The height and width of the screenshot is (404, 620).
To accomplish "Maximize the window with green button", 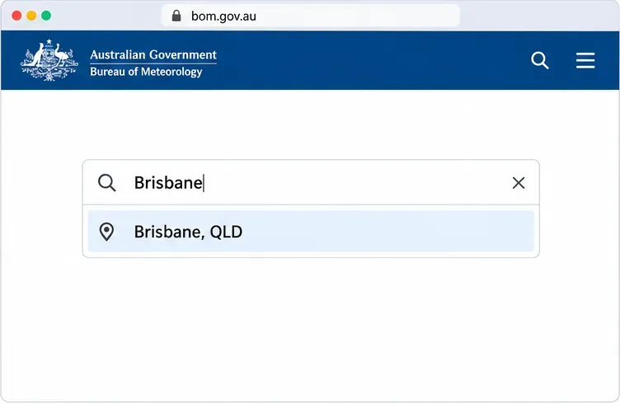I will click(46, 16).
